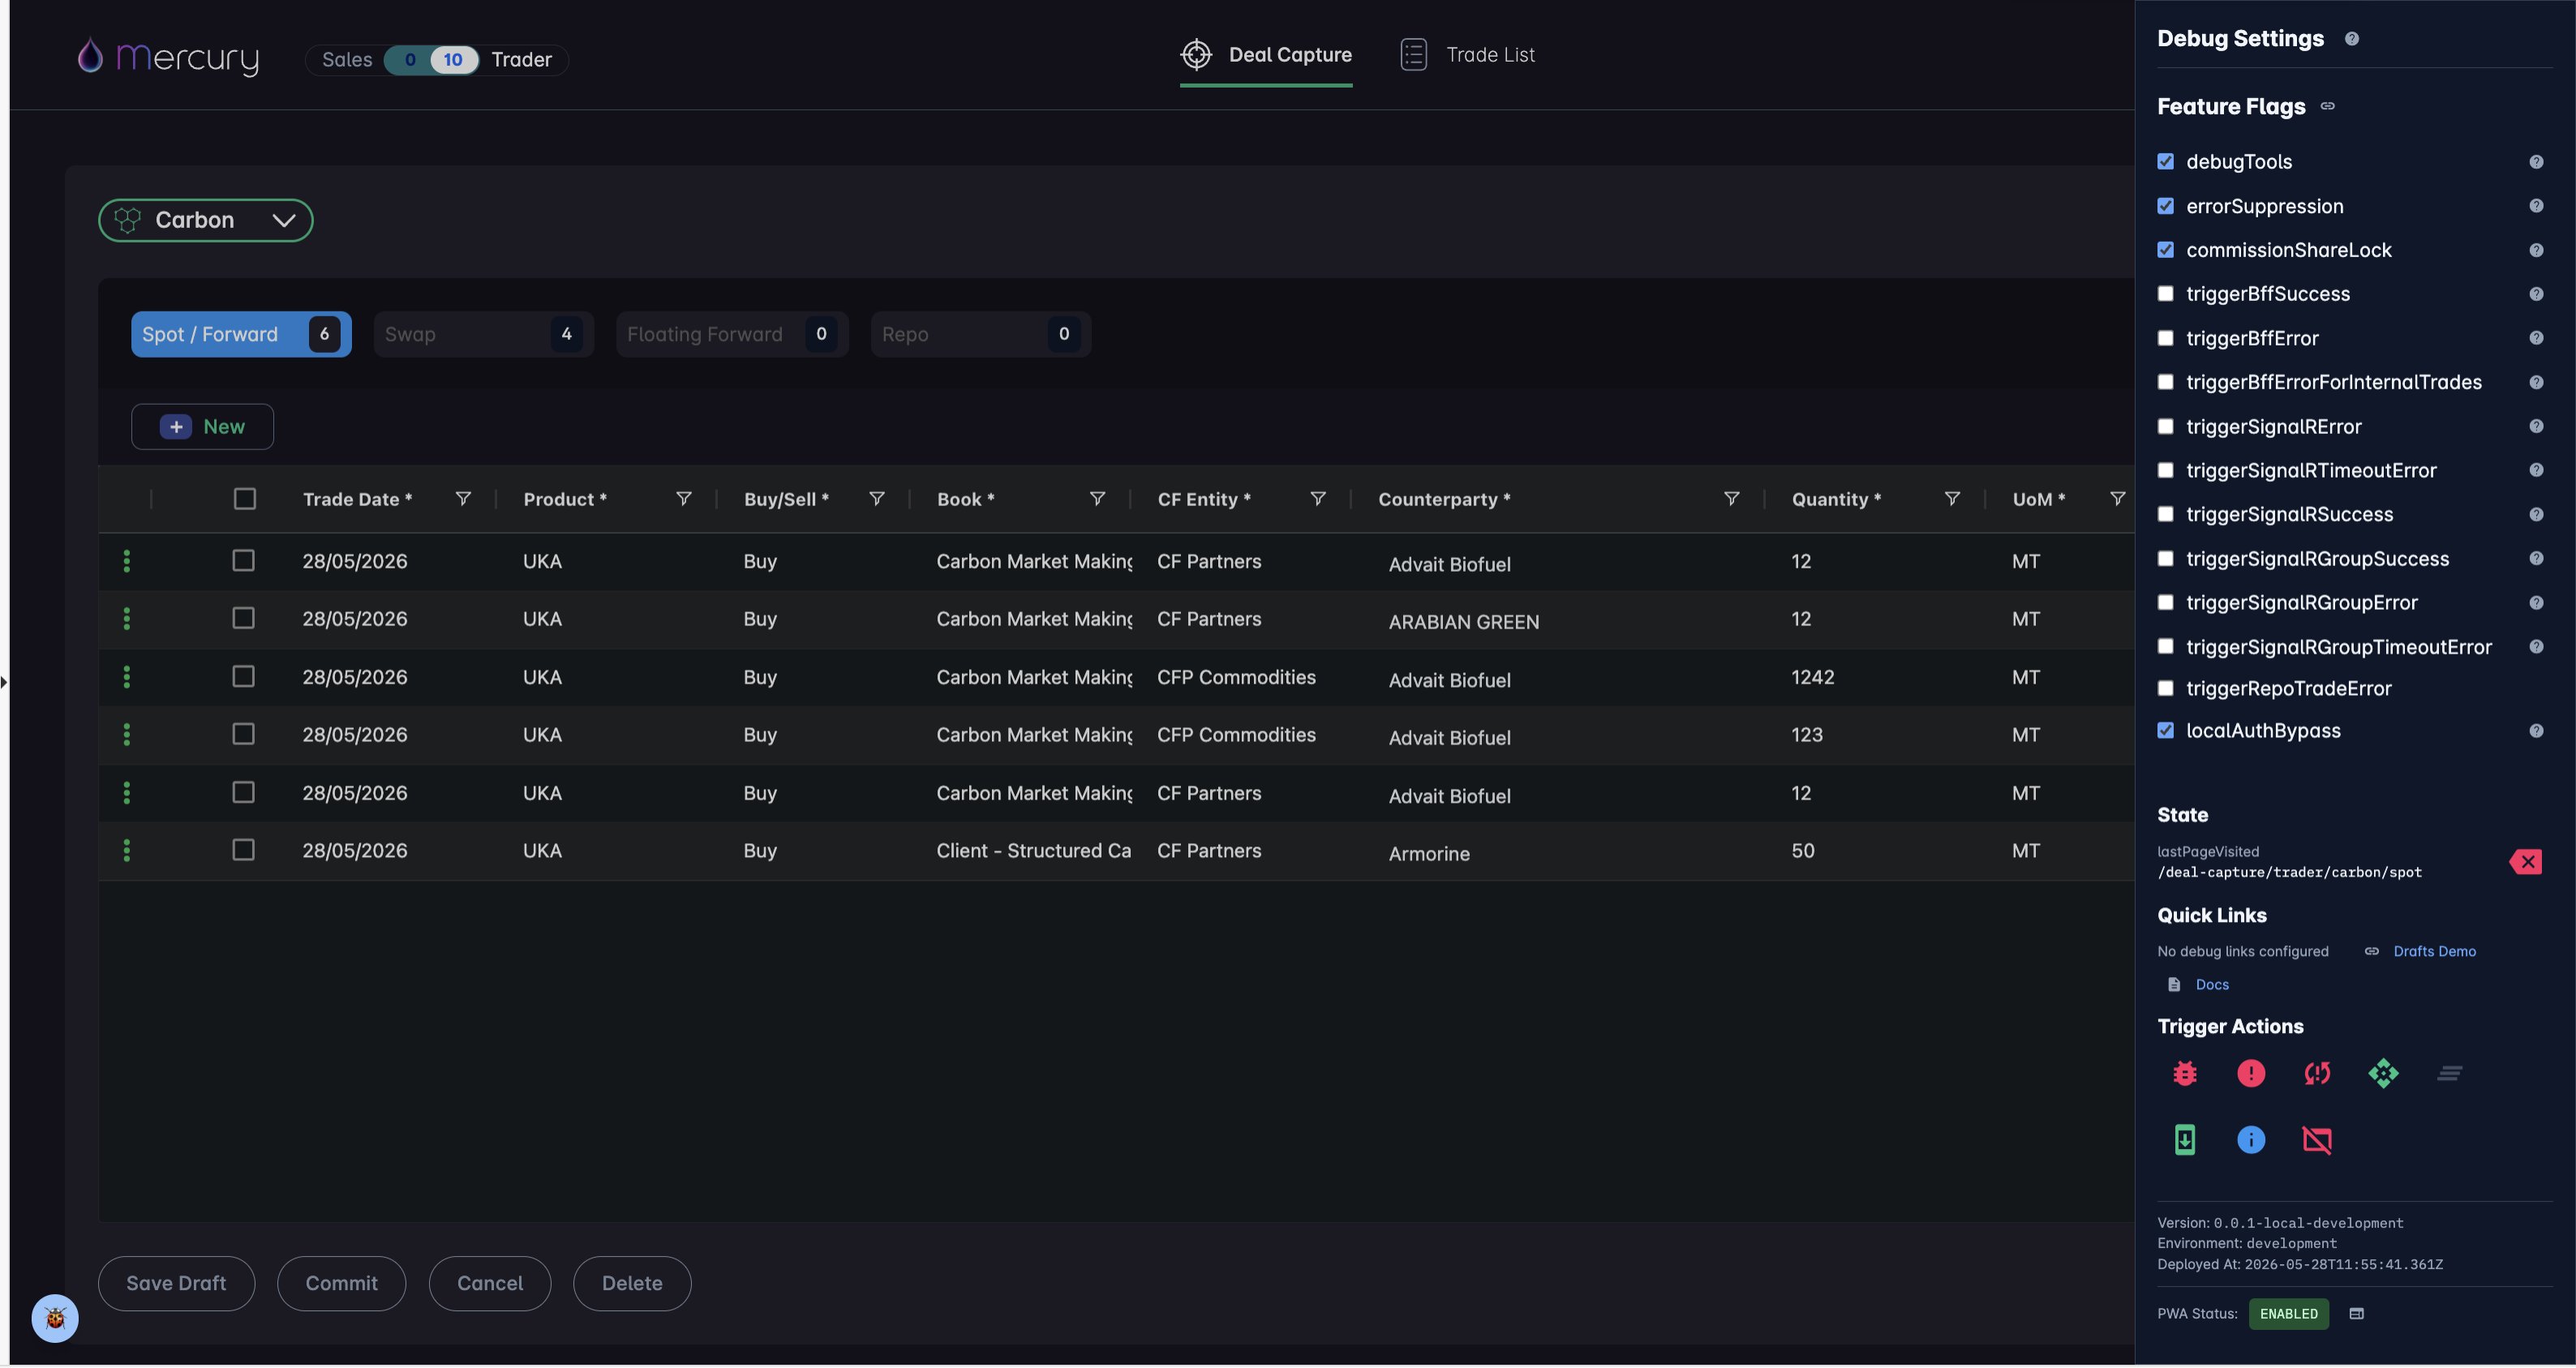Click the red exclamation error trigger icon

click(x=2251, y=1073)
